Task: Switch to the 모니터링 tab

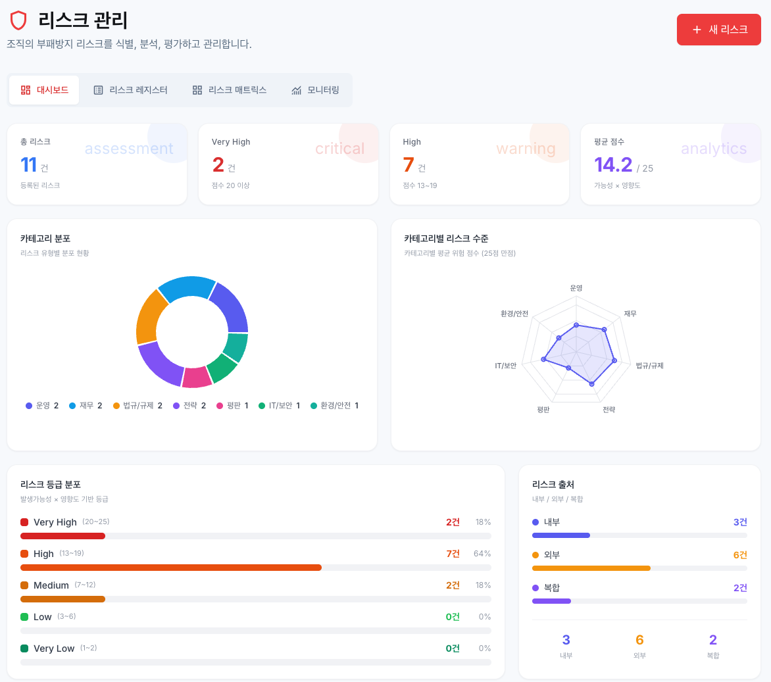Action: [x=315, y=90]
